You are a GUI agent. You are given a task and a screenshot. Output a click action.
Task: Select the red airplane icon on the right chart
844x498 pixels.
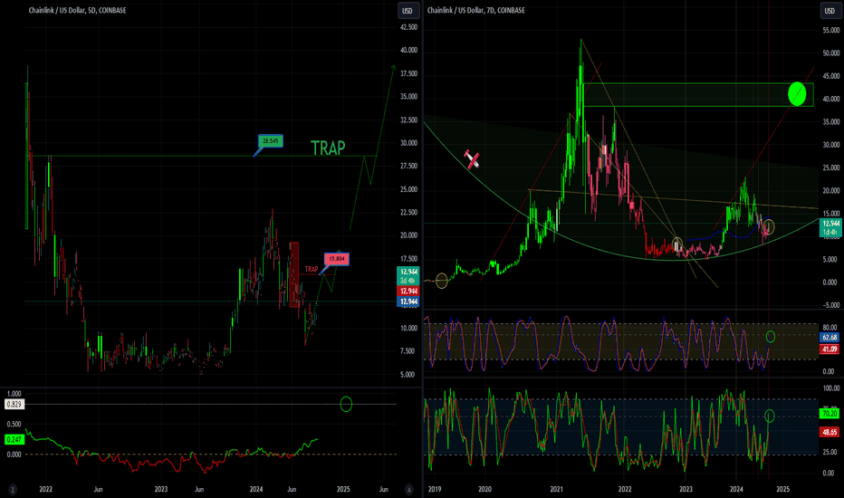472,159
